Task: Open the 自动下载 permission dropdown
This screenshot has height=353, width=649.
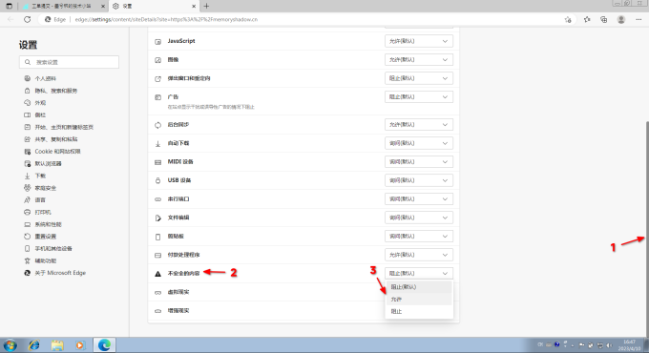Action: coord(418,143)
